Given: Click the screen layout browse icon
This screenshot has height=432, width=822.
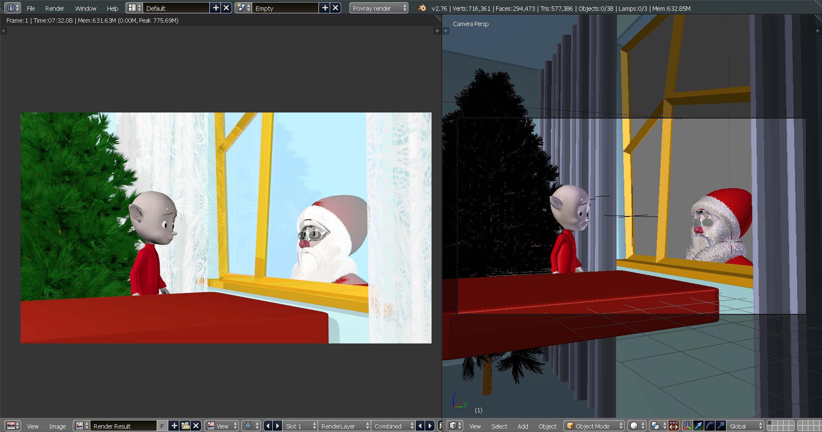Looking at the screenshot, I should click(x=134, y=8).
